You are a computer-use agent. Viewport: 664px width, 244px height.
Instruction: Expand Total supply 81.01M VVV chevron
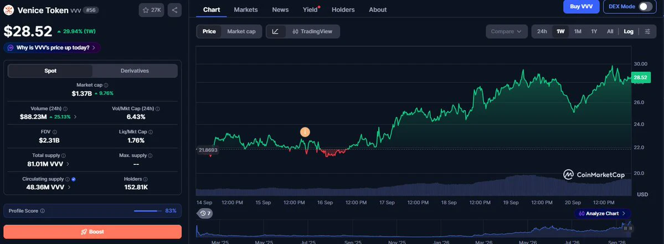(x=68, y=164)
